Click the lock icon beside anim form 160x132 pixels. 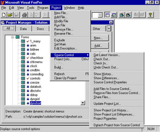tap(28, 45)
